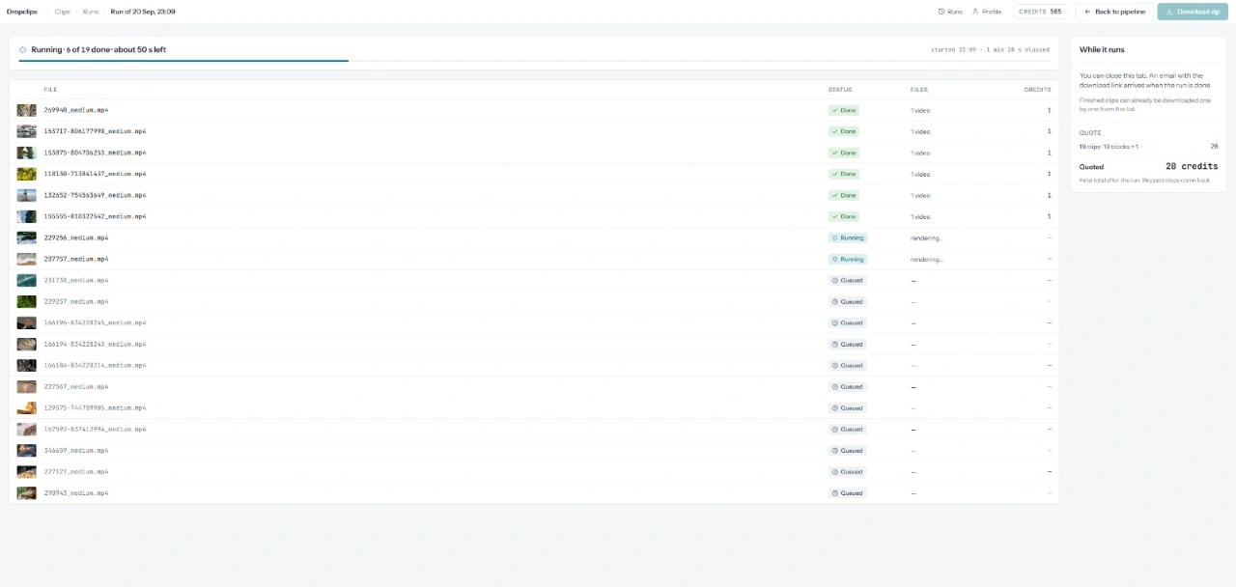The image size is (1236, 587).
Task: Click Queued badge for 346659_medium.mp4
Action: tap(848, 450)
